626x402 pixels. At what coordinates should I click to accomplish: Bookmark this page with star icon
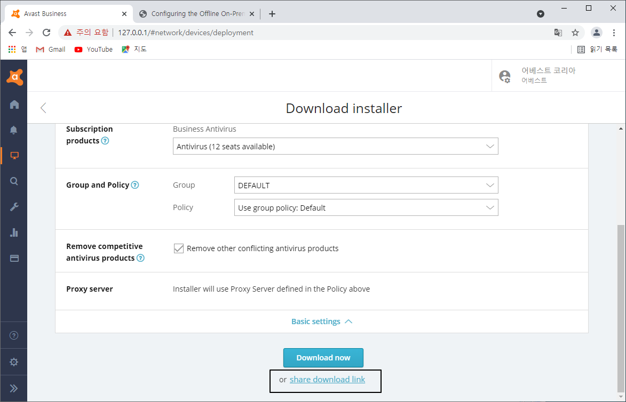pyautogui.click(x=575, y=33)
